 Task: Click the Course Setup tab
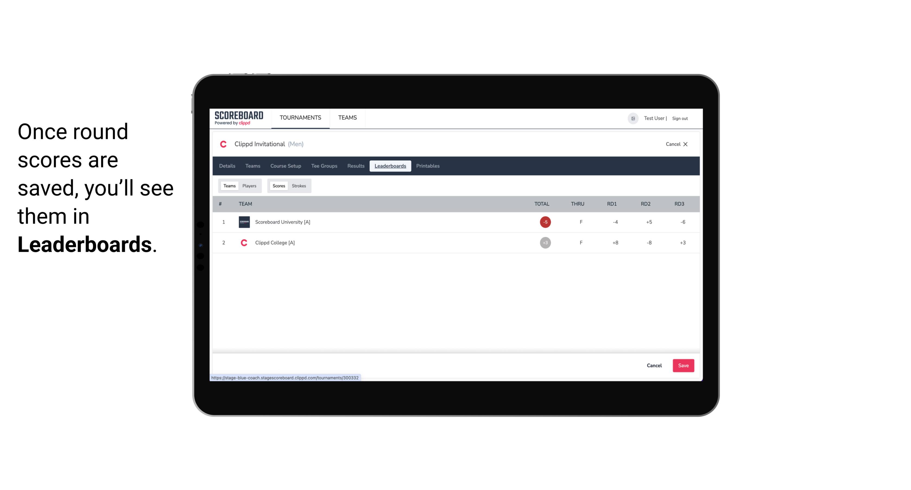click(286, 166)
